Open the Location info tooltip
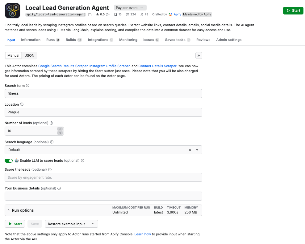Viewport: 305px width, 244px height. [22, 104]
